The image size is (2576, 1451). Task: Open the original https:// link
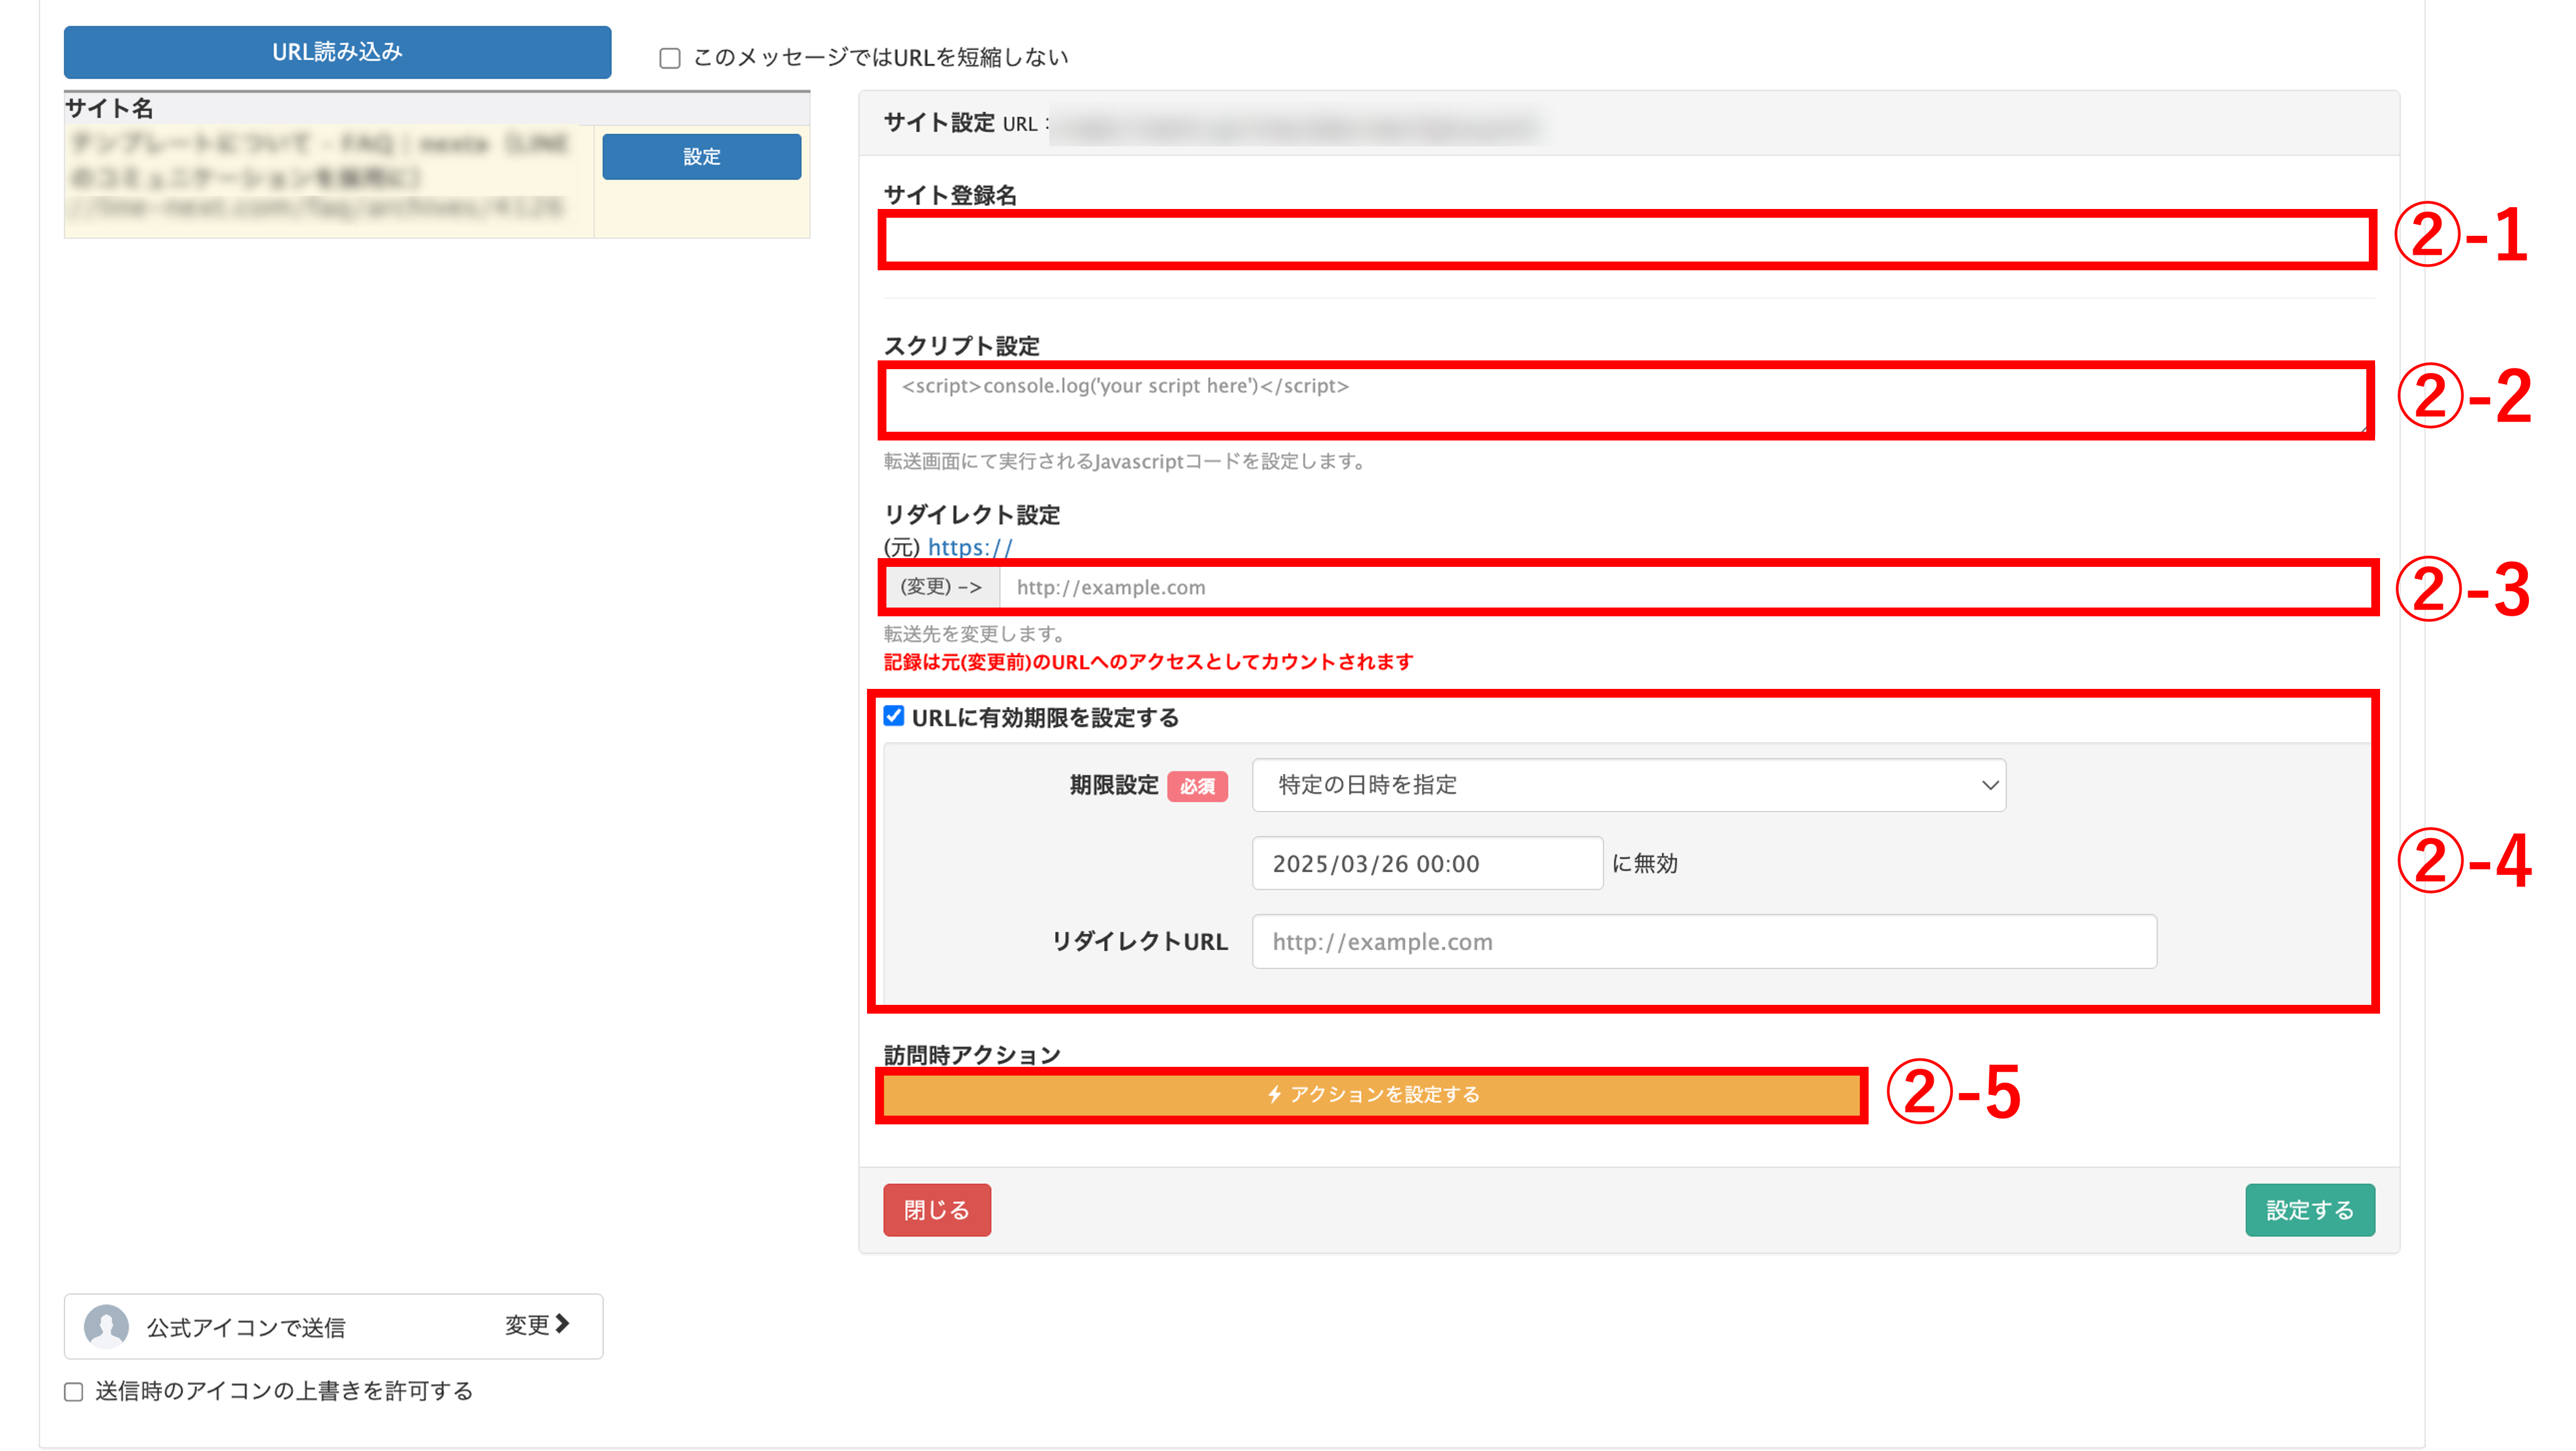point(970,547)
